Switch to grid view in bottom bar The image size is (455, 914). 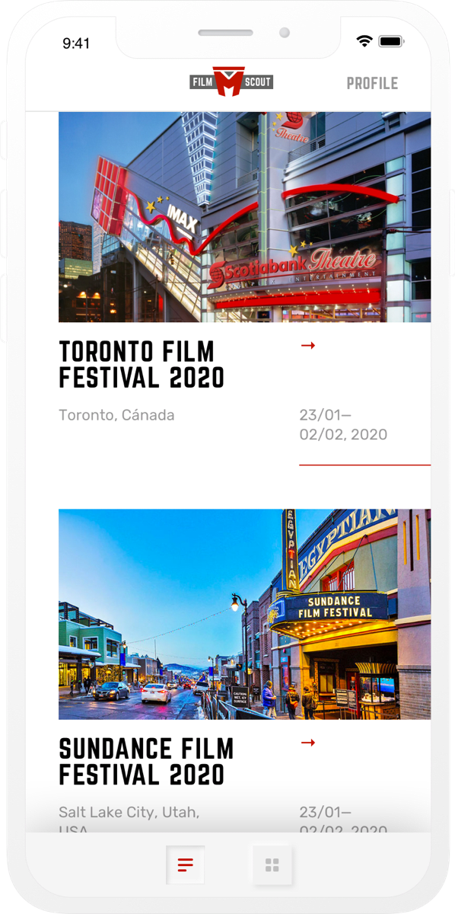(x=272, y=864)
